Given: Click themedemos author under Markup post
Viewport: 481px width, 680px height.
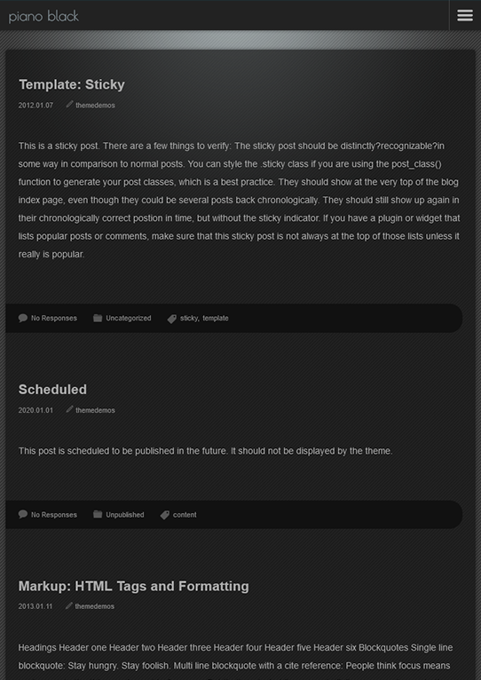Looking at the screenshot, I should 95,606.
